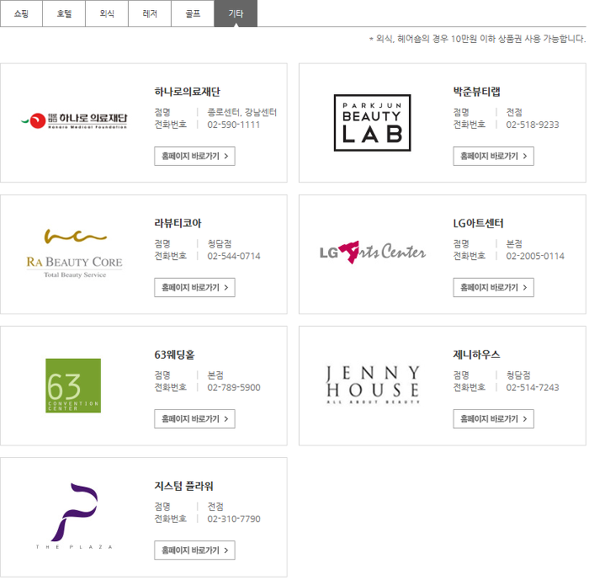Click the 지스텀 플라워 card title
Viewport: 589px width, 580px height.
(x=183, y=486)
